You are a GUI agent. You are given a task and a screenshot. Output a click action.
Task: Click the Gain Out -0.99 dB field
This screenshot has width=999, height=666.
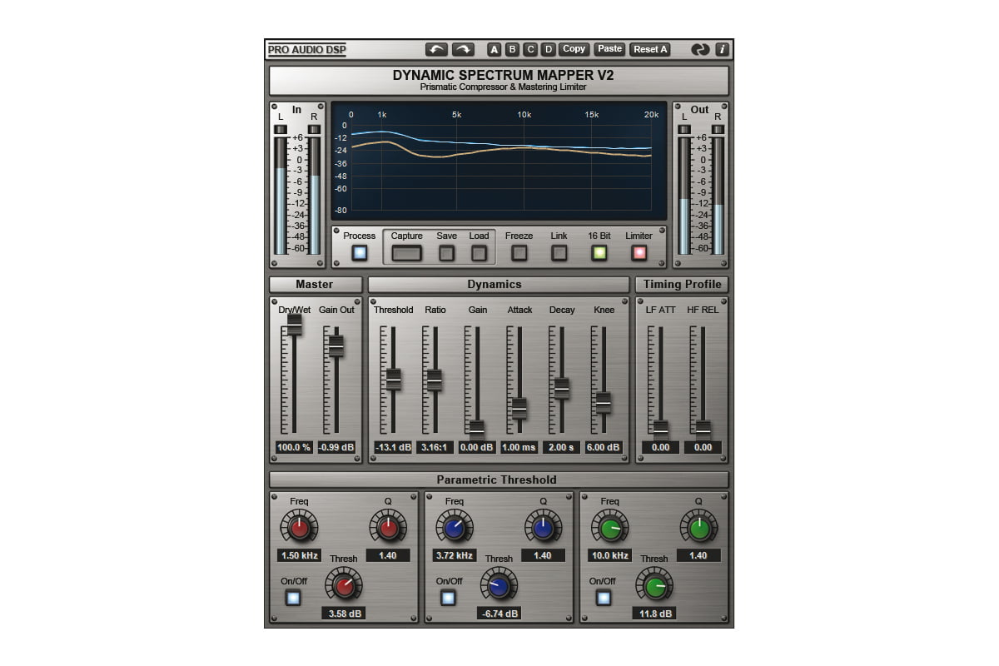point(336,447)
